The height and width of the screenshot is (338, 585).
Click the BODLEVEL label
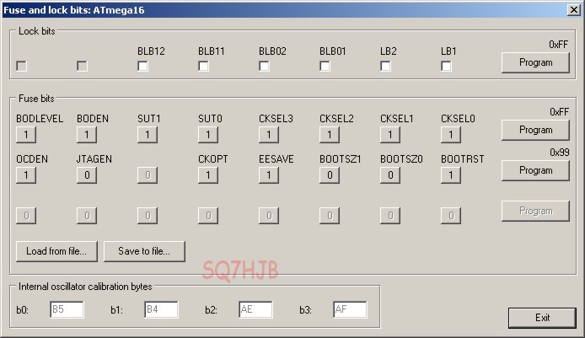(40, 119)
